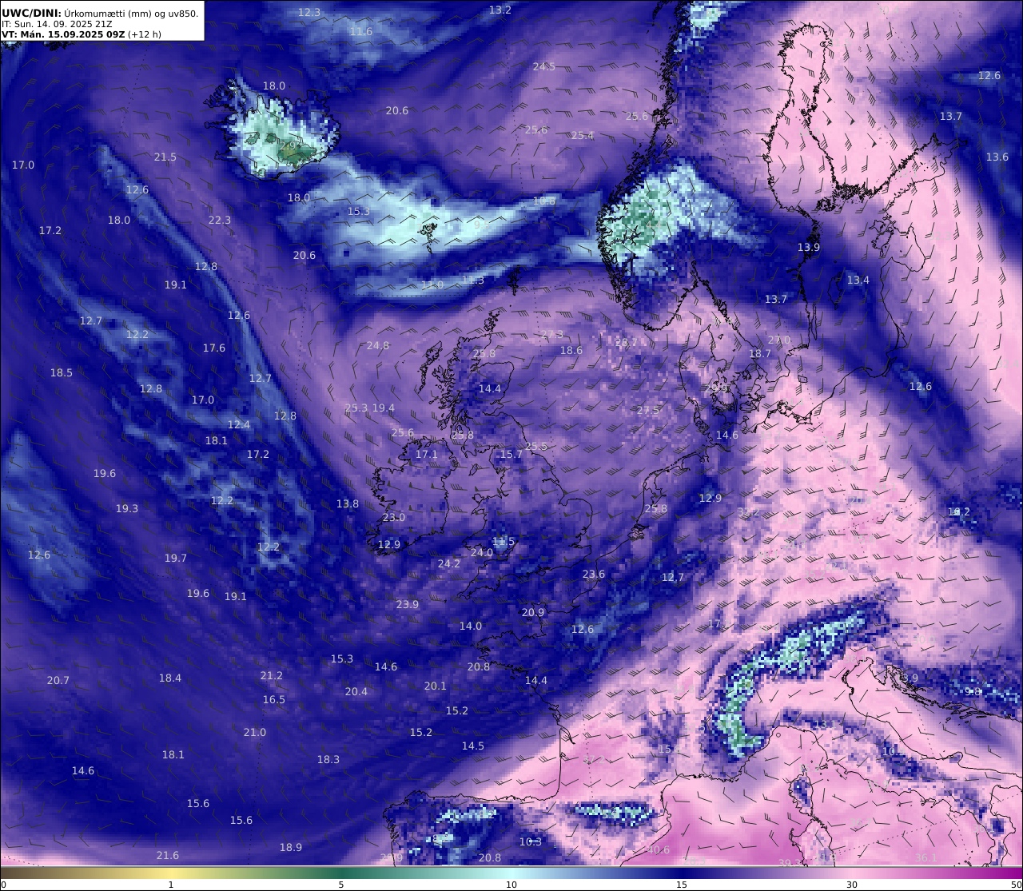Screen dimensions: 1023x891
Task: Click the 17.1 value over Ireland
Action: tap(427, 454)
